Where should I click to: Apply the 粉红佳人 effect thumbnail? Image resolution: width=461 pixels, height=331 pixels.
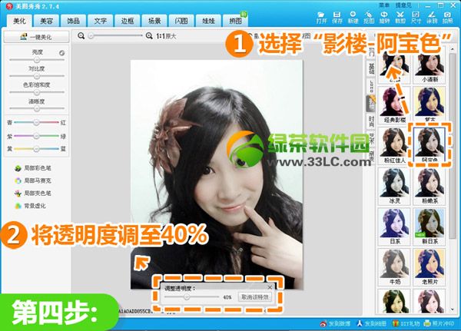(x=394, y=145)
